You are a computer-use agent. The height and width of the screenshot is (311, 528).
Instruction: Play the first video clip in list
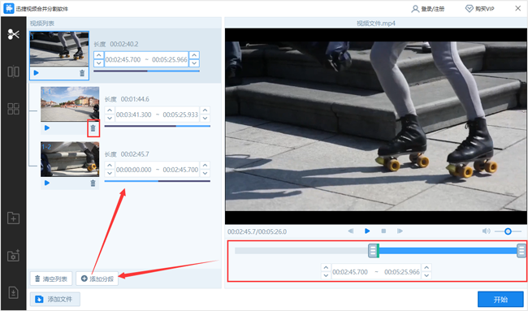pyautogui.click(x=37, y=73)
